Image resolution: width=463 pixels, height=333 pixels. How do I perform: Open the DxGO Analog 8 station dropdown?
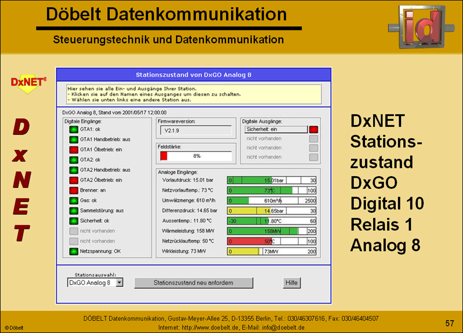tap(95, 282)
